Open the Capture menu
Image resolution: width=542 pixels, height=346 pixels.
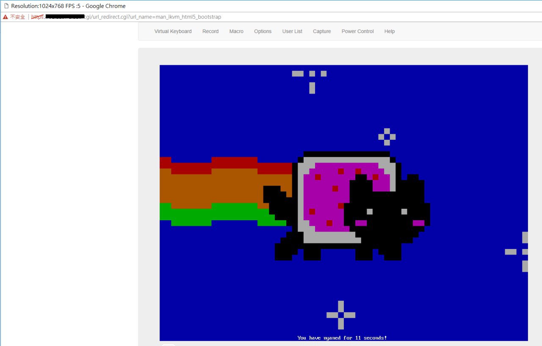pyautogui.click(x=322, y=31)
